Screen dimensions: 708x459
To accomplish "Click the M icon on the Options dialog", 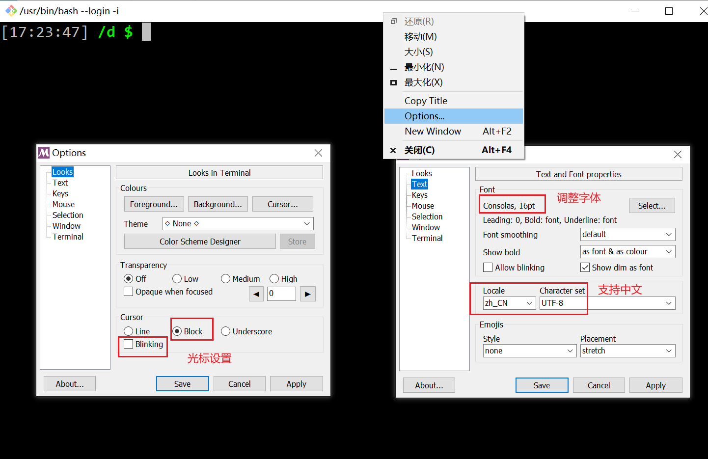I will click(43, 153).
